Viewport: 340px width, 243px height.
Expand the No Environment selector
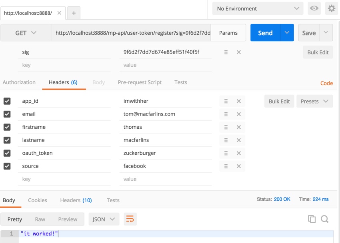(x=258, y=8)
